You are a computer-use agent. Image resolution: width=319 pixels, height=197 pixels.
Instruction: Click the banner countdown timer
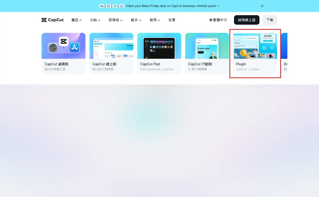pos(111,6)
